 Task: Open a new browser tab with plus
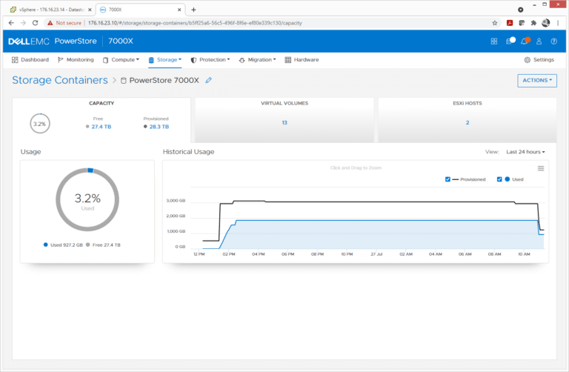coord(193,10)
